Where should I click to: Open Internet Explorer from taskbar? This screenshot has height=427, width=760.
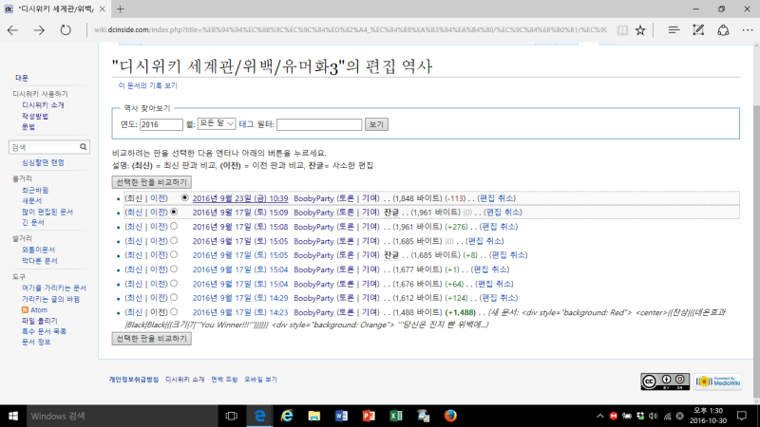coord(288,416)
